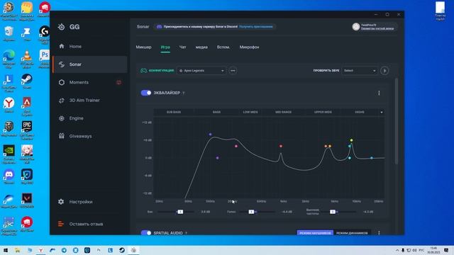Screen dimensions: 454x255
Task: Click the SUB BASS band label
Action: (174, 112)
